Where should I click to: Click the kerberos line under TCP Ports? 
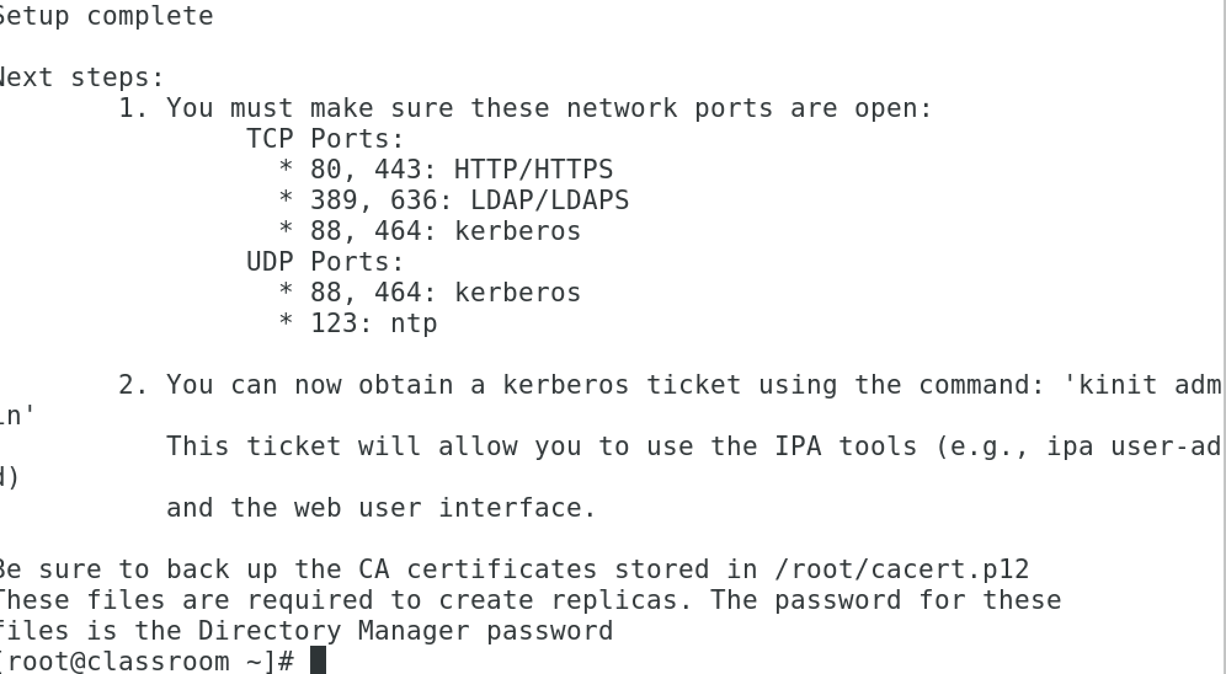tap(445, 231)
